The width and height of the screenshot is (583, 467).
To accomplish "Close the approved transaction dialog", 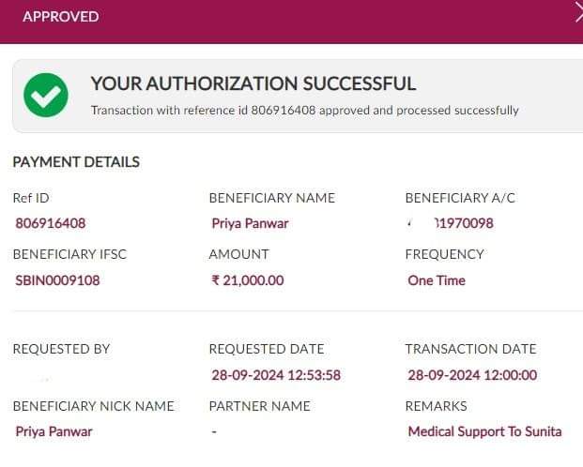I will [578, 11].
